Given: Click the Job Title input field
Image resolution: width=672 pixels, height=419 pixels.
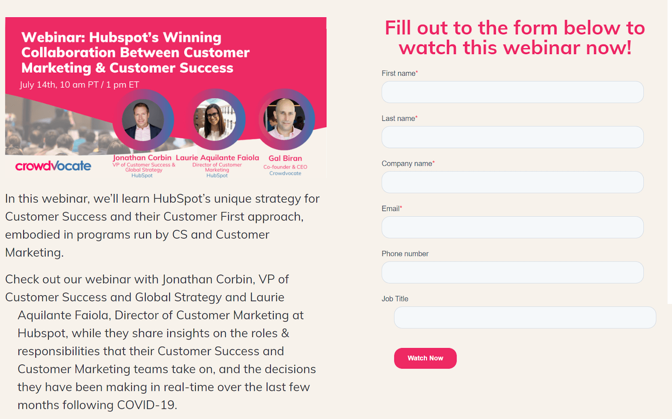Looking at the screenshot, I should tap(525, 317).
